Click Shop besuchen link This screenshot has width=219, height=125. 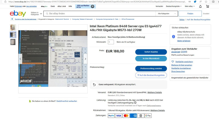[178, 72]
